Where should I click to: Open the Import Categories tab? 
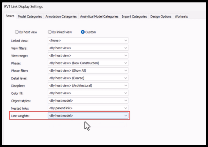[x=134, y=17]
